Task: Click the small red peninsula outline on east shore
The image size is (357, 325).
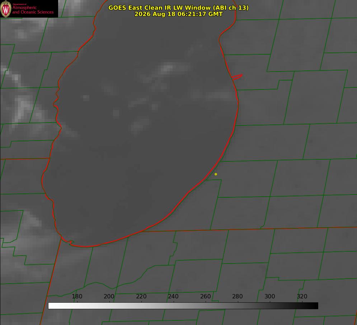Action: point(237,77)
